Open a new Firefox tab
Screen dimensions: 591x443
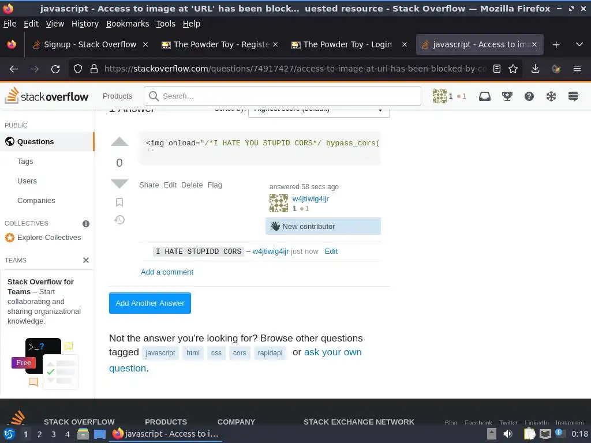[x=556, y=45]
